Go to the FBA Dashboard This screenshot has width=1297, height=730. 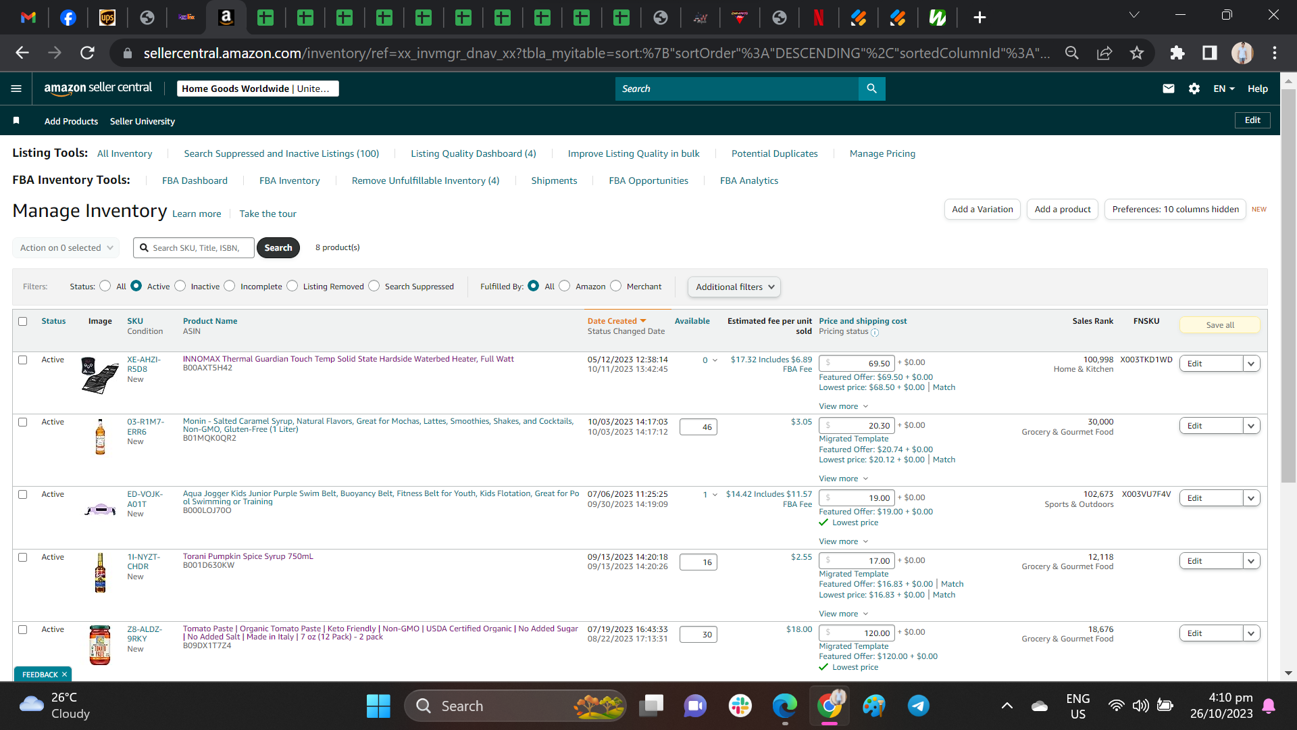click(195, 180)
